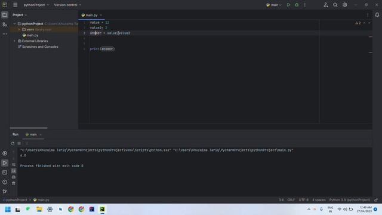Toggle scroll to end in Run console
This screenshot has height=215, width=382.
14,171
